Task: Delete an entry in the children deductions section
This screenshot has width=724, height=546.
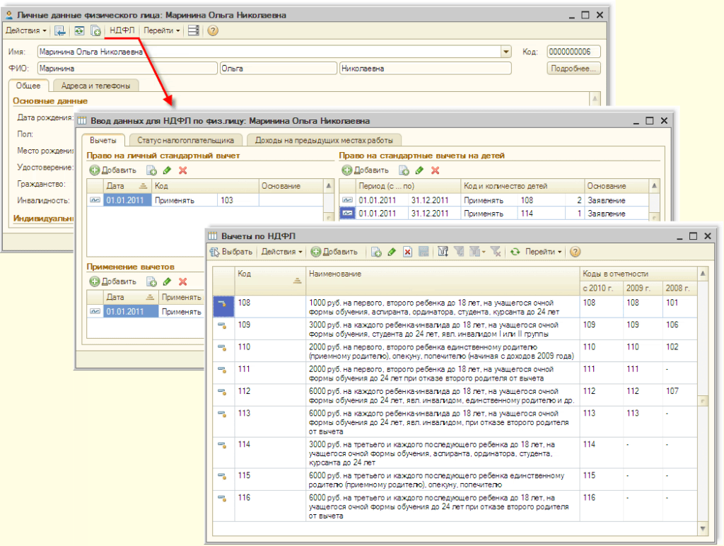Action: click(436, 170)
